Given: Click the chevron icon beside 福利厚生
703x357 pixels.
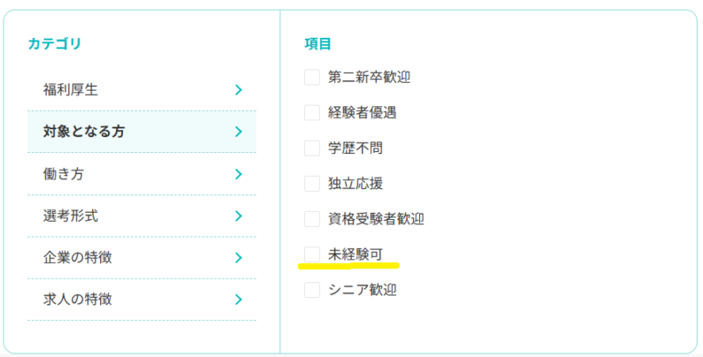Looking at the screenshot, I should click(x=238, y=90).
